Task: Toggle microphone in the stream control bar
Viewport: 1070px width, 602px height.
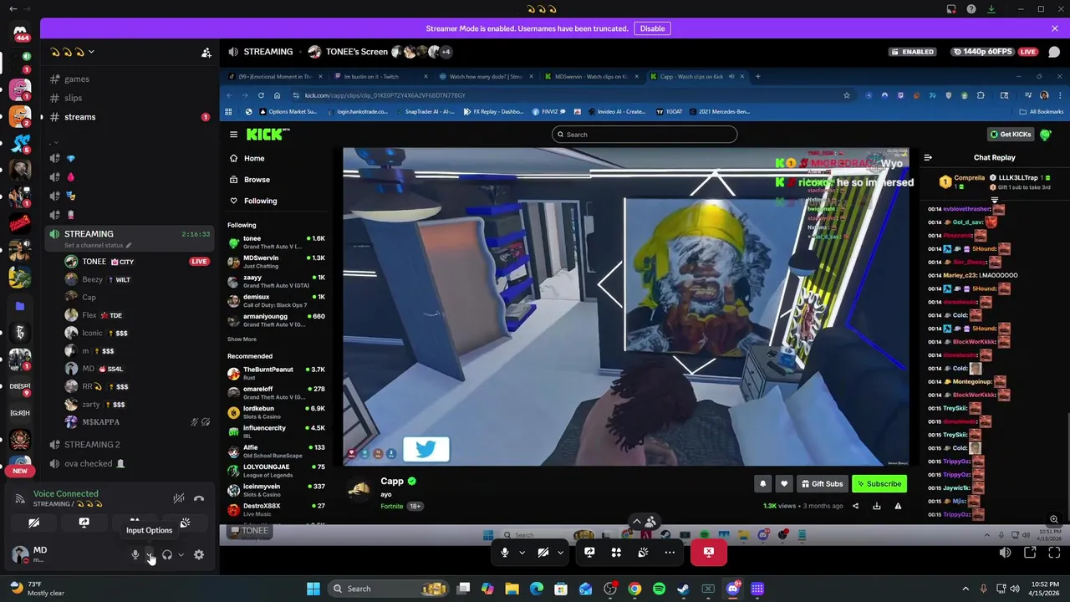Action: [x=505, y=553]
